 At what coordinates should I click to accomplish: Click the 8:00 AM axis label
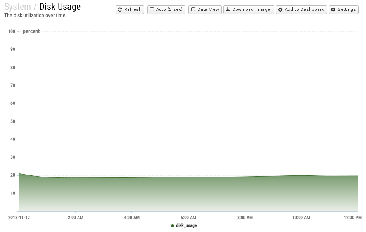tap(245, 218)
